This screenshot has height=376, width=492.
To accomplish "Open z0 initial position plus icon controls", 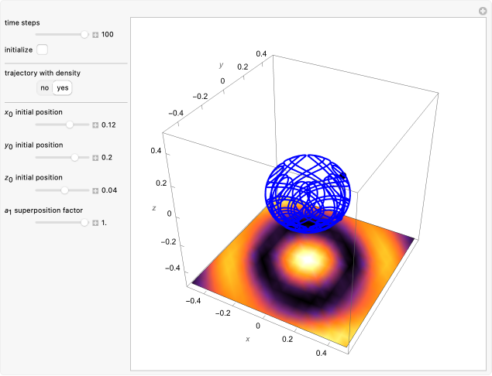I will [95, 190].
